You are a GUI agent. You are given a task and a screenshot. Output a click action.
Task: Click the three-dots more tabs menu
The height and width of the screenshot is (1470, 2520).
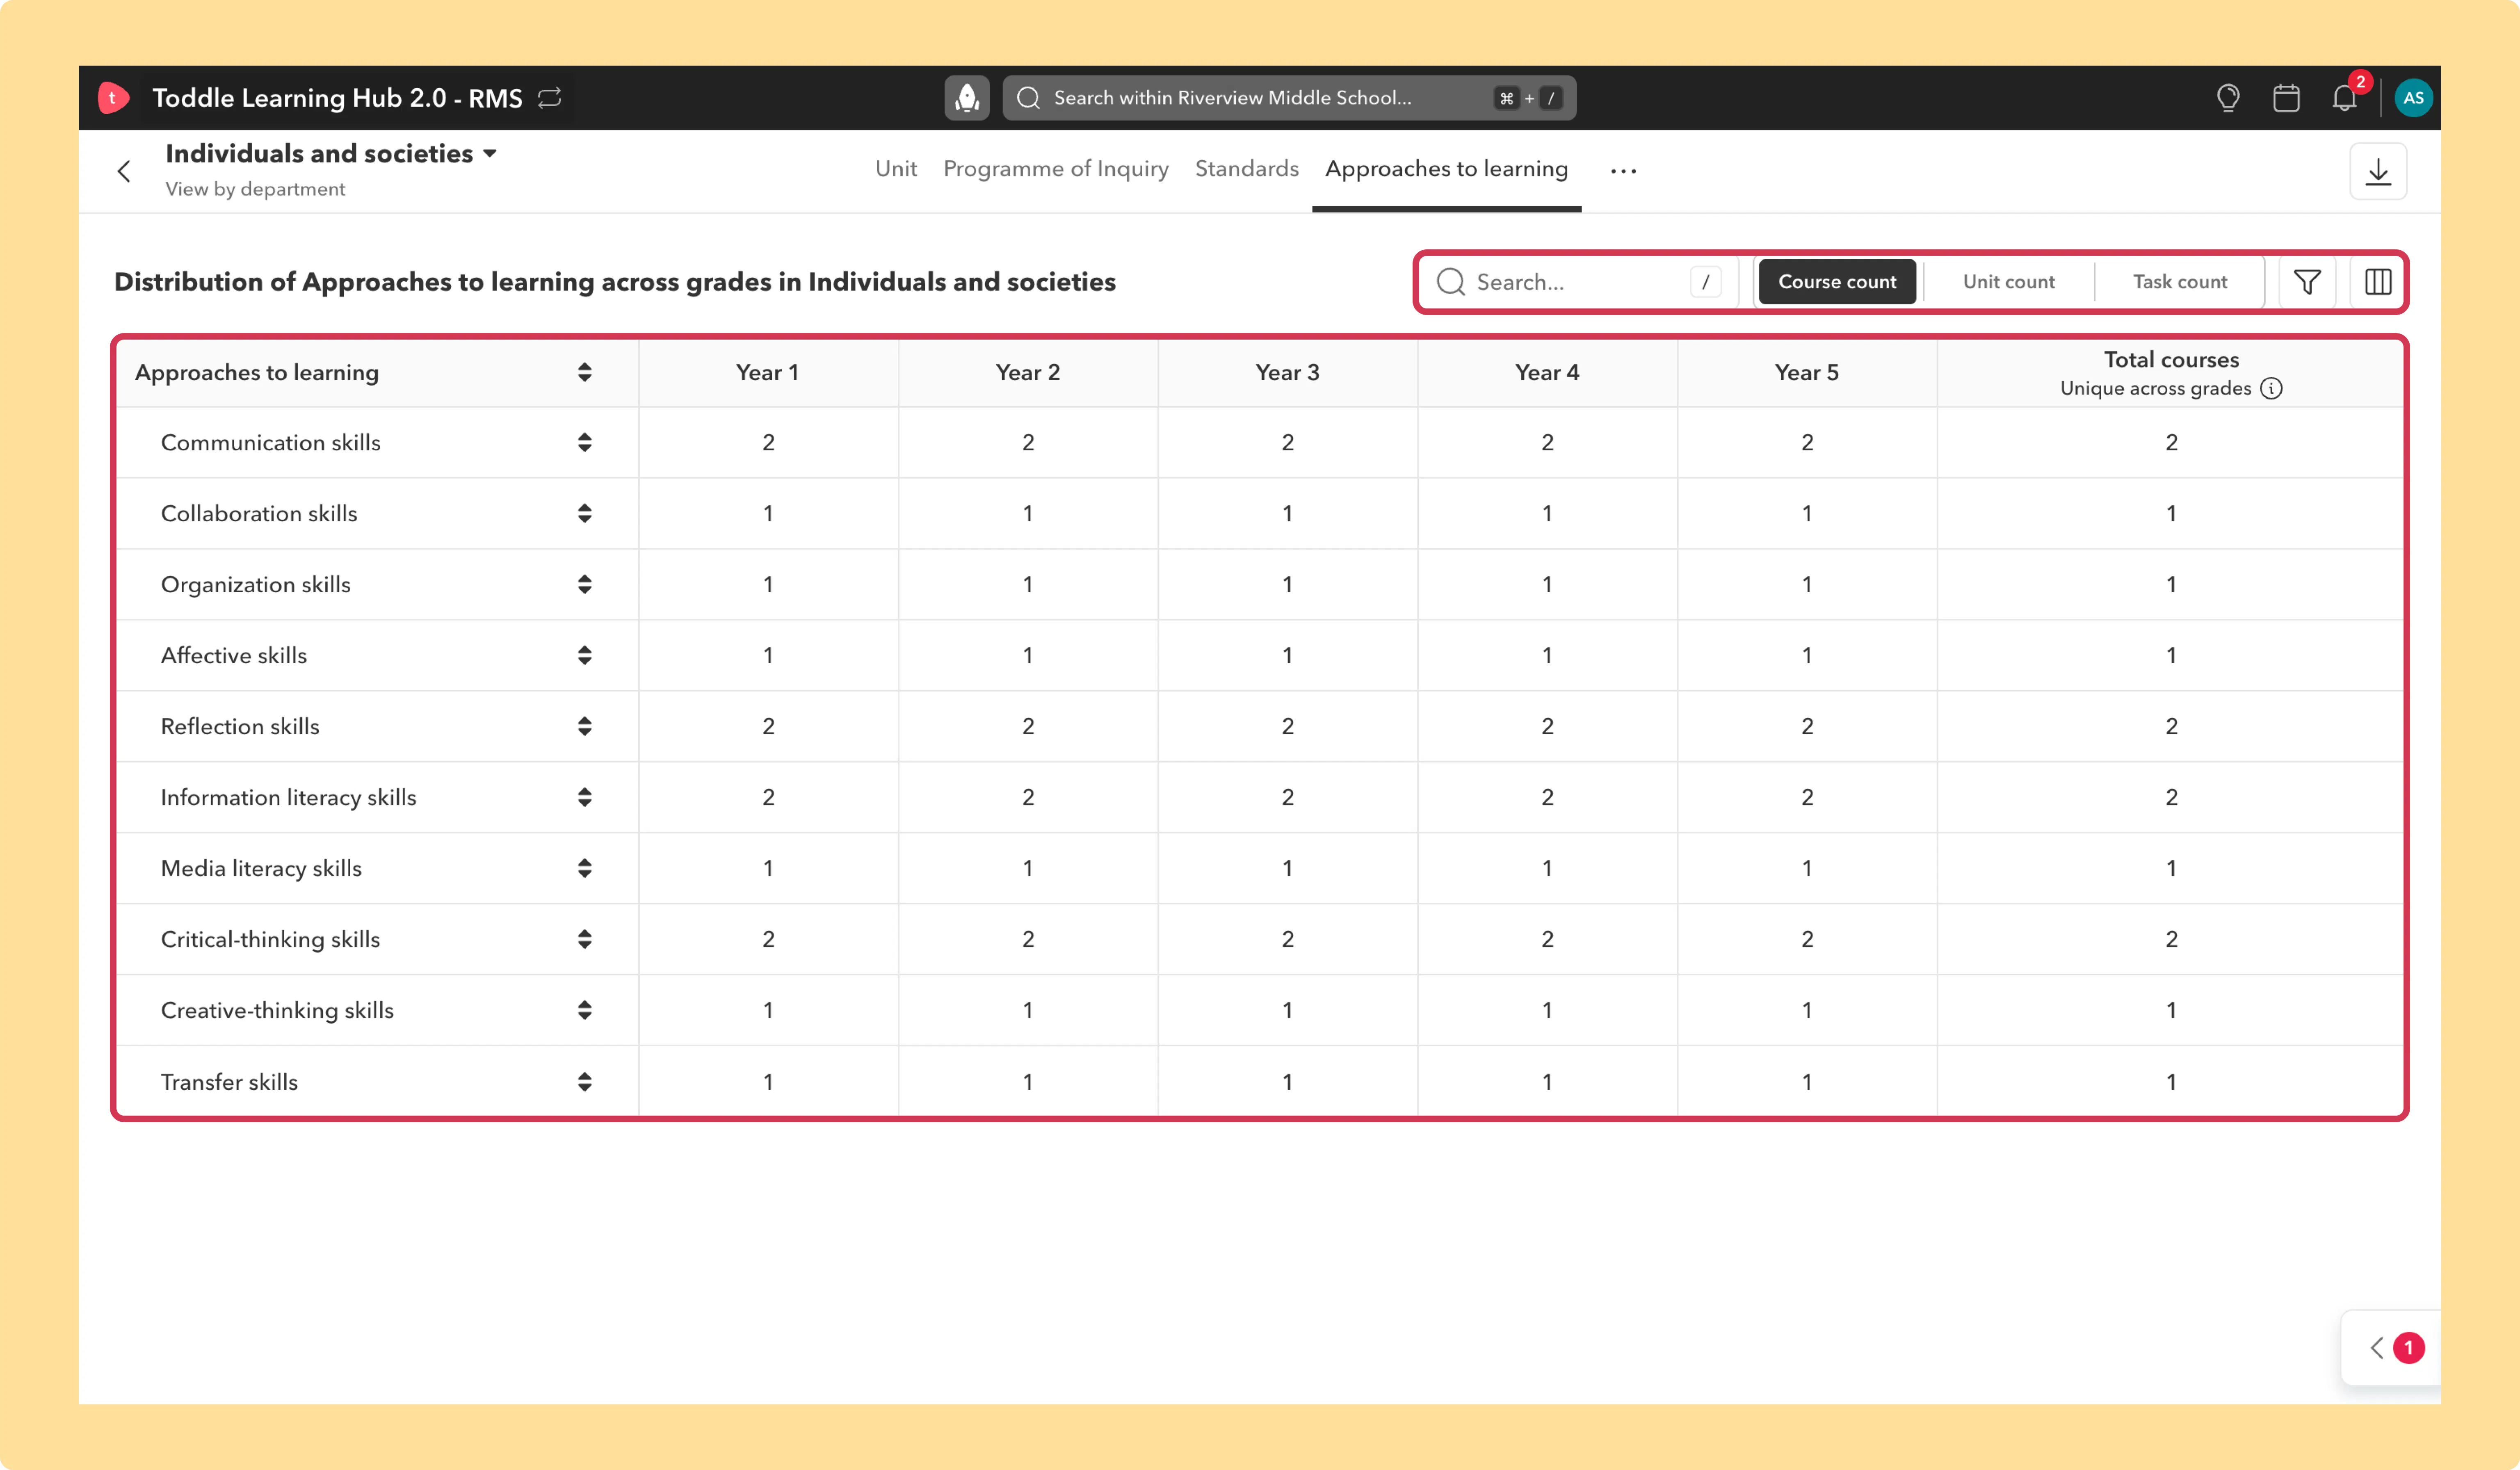point(1624,171)
